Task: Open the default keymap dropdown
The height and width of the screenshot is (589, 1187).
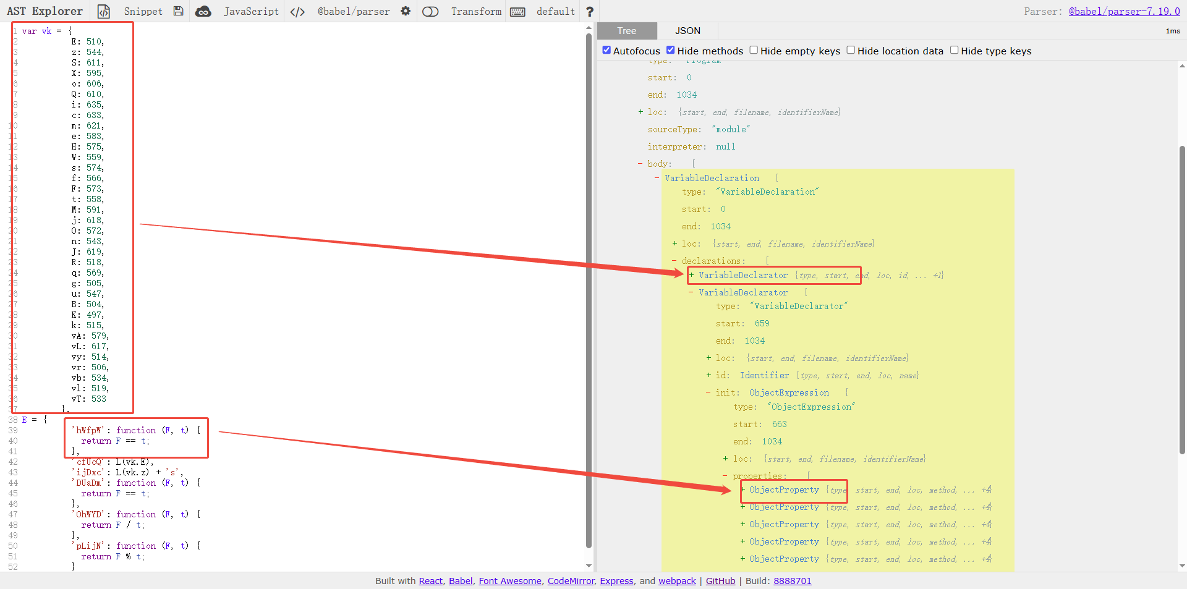Action: (x=555, y=11)
